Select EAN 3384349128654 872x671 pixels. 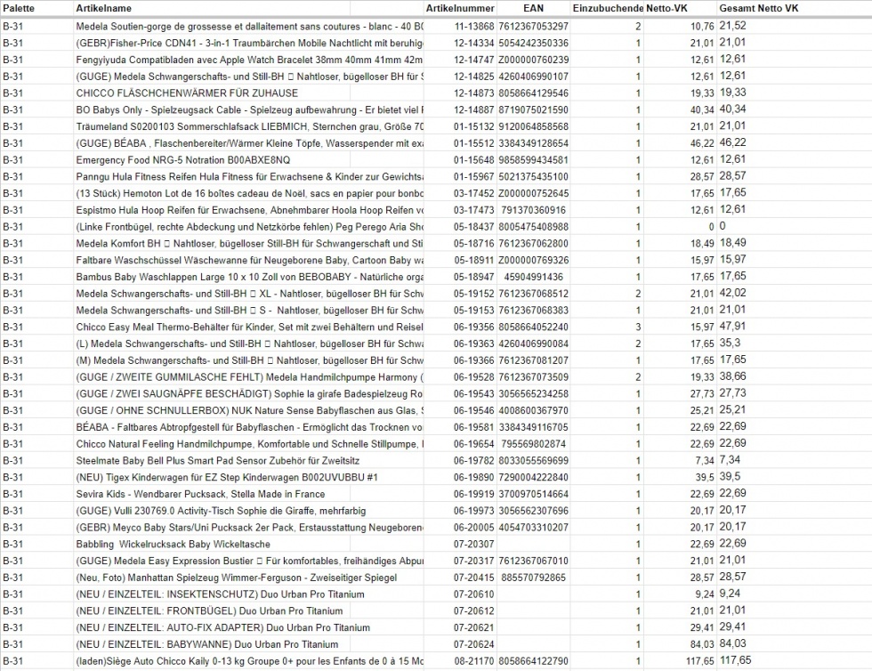534,143
